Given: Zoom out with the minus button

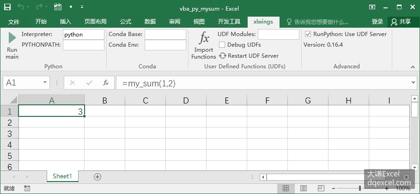Looking at the screenshot, I should click(x=333, y=188).
